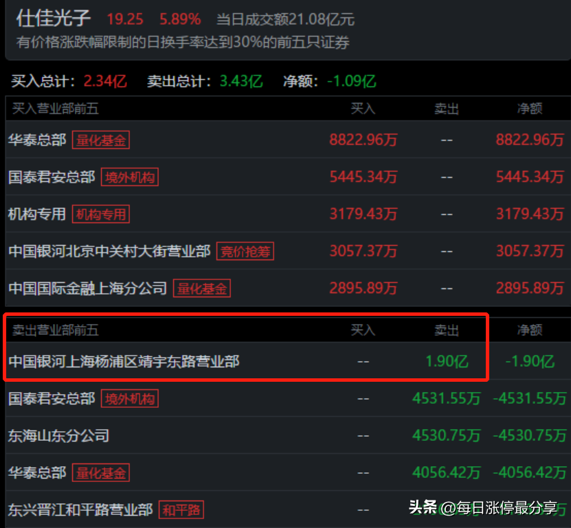Click the red 机构专用 tag

(x=101, y=214)
